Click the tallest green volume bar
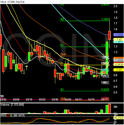The image size is (124, 125). click(107, 109)
